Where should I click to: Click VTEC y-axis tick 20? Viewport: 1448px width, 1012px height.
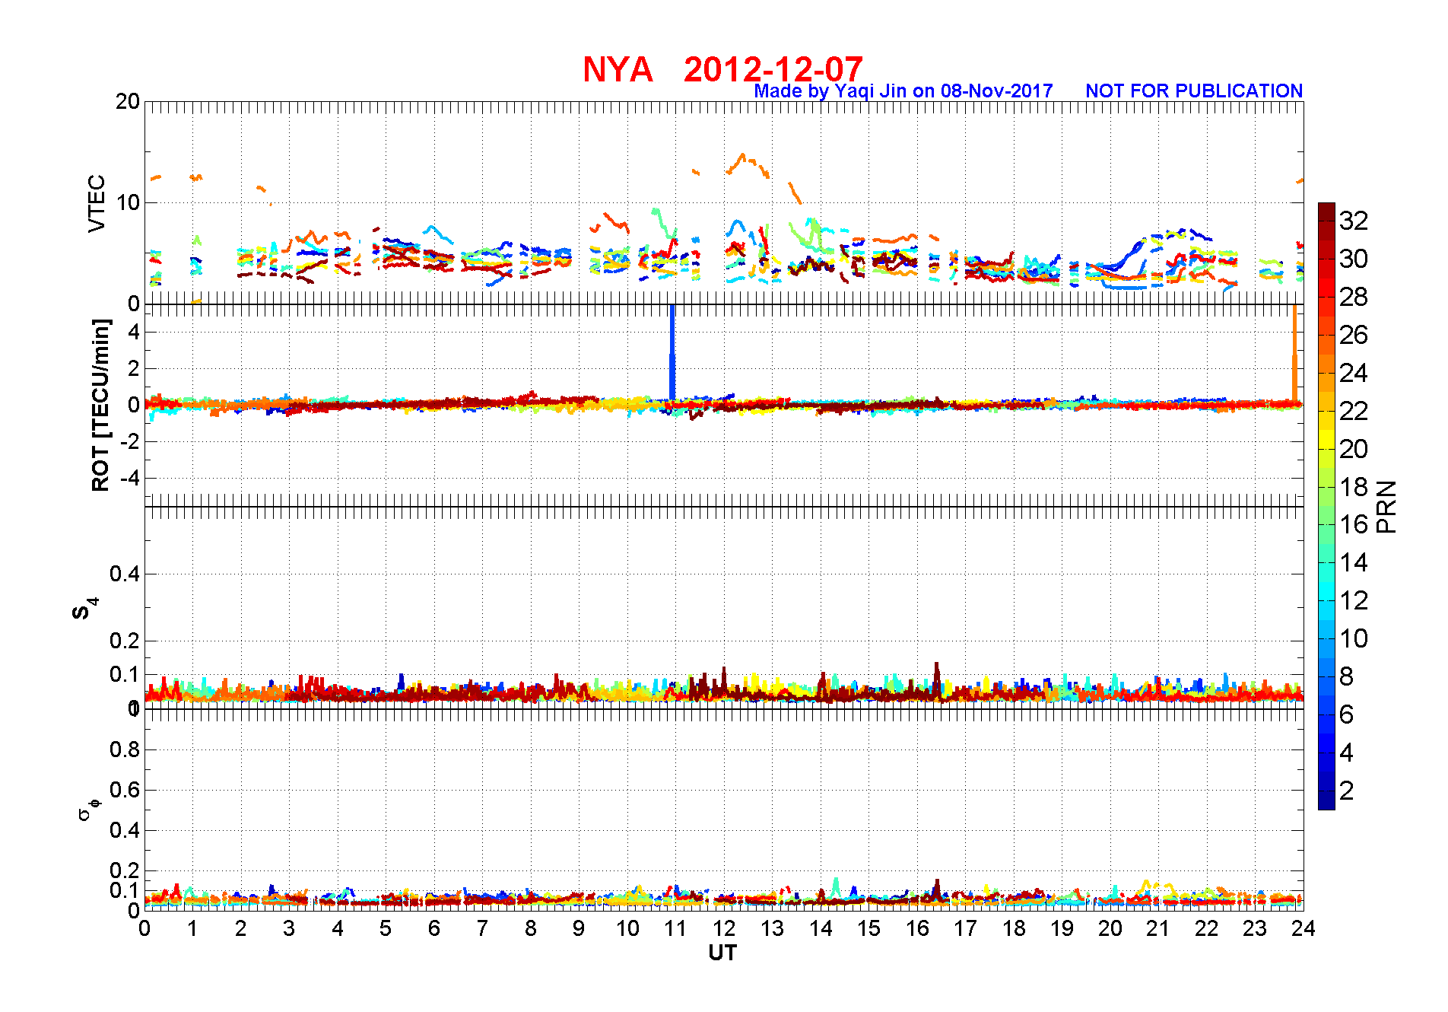[x=128, y=101]
